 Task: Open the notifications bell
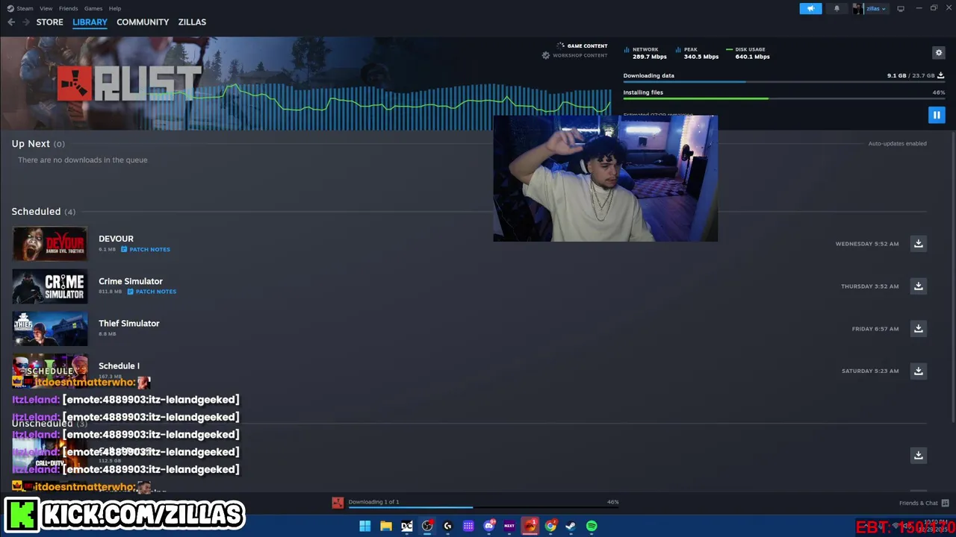[x=836, y=8]
